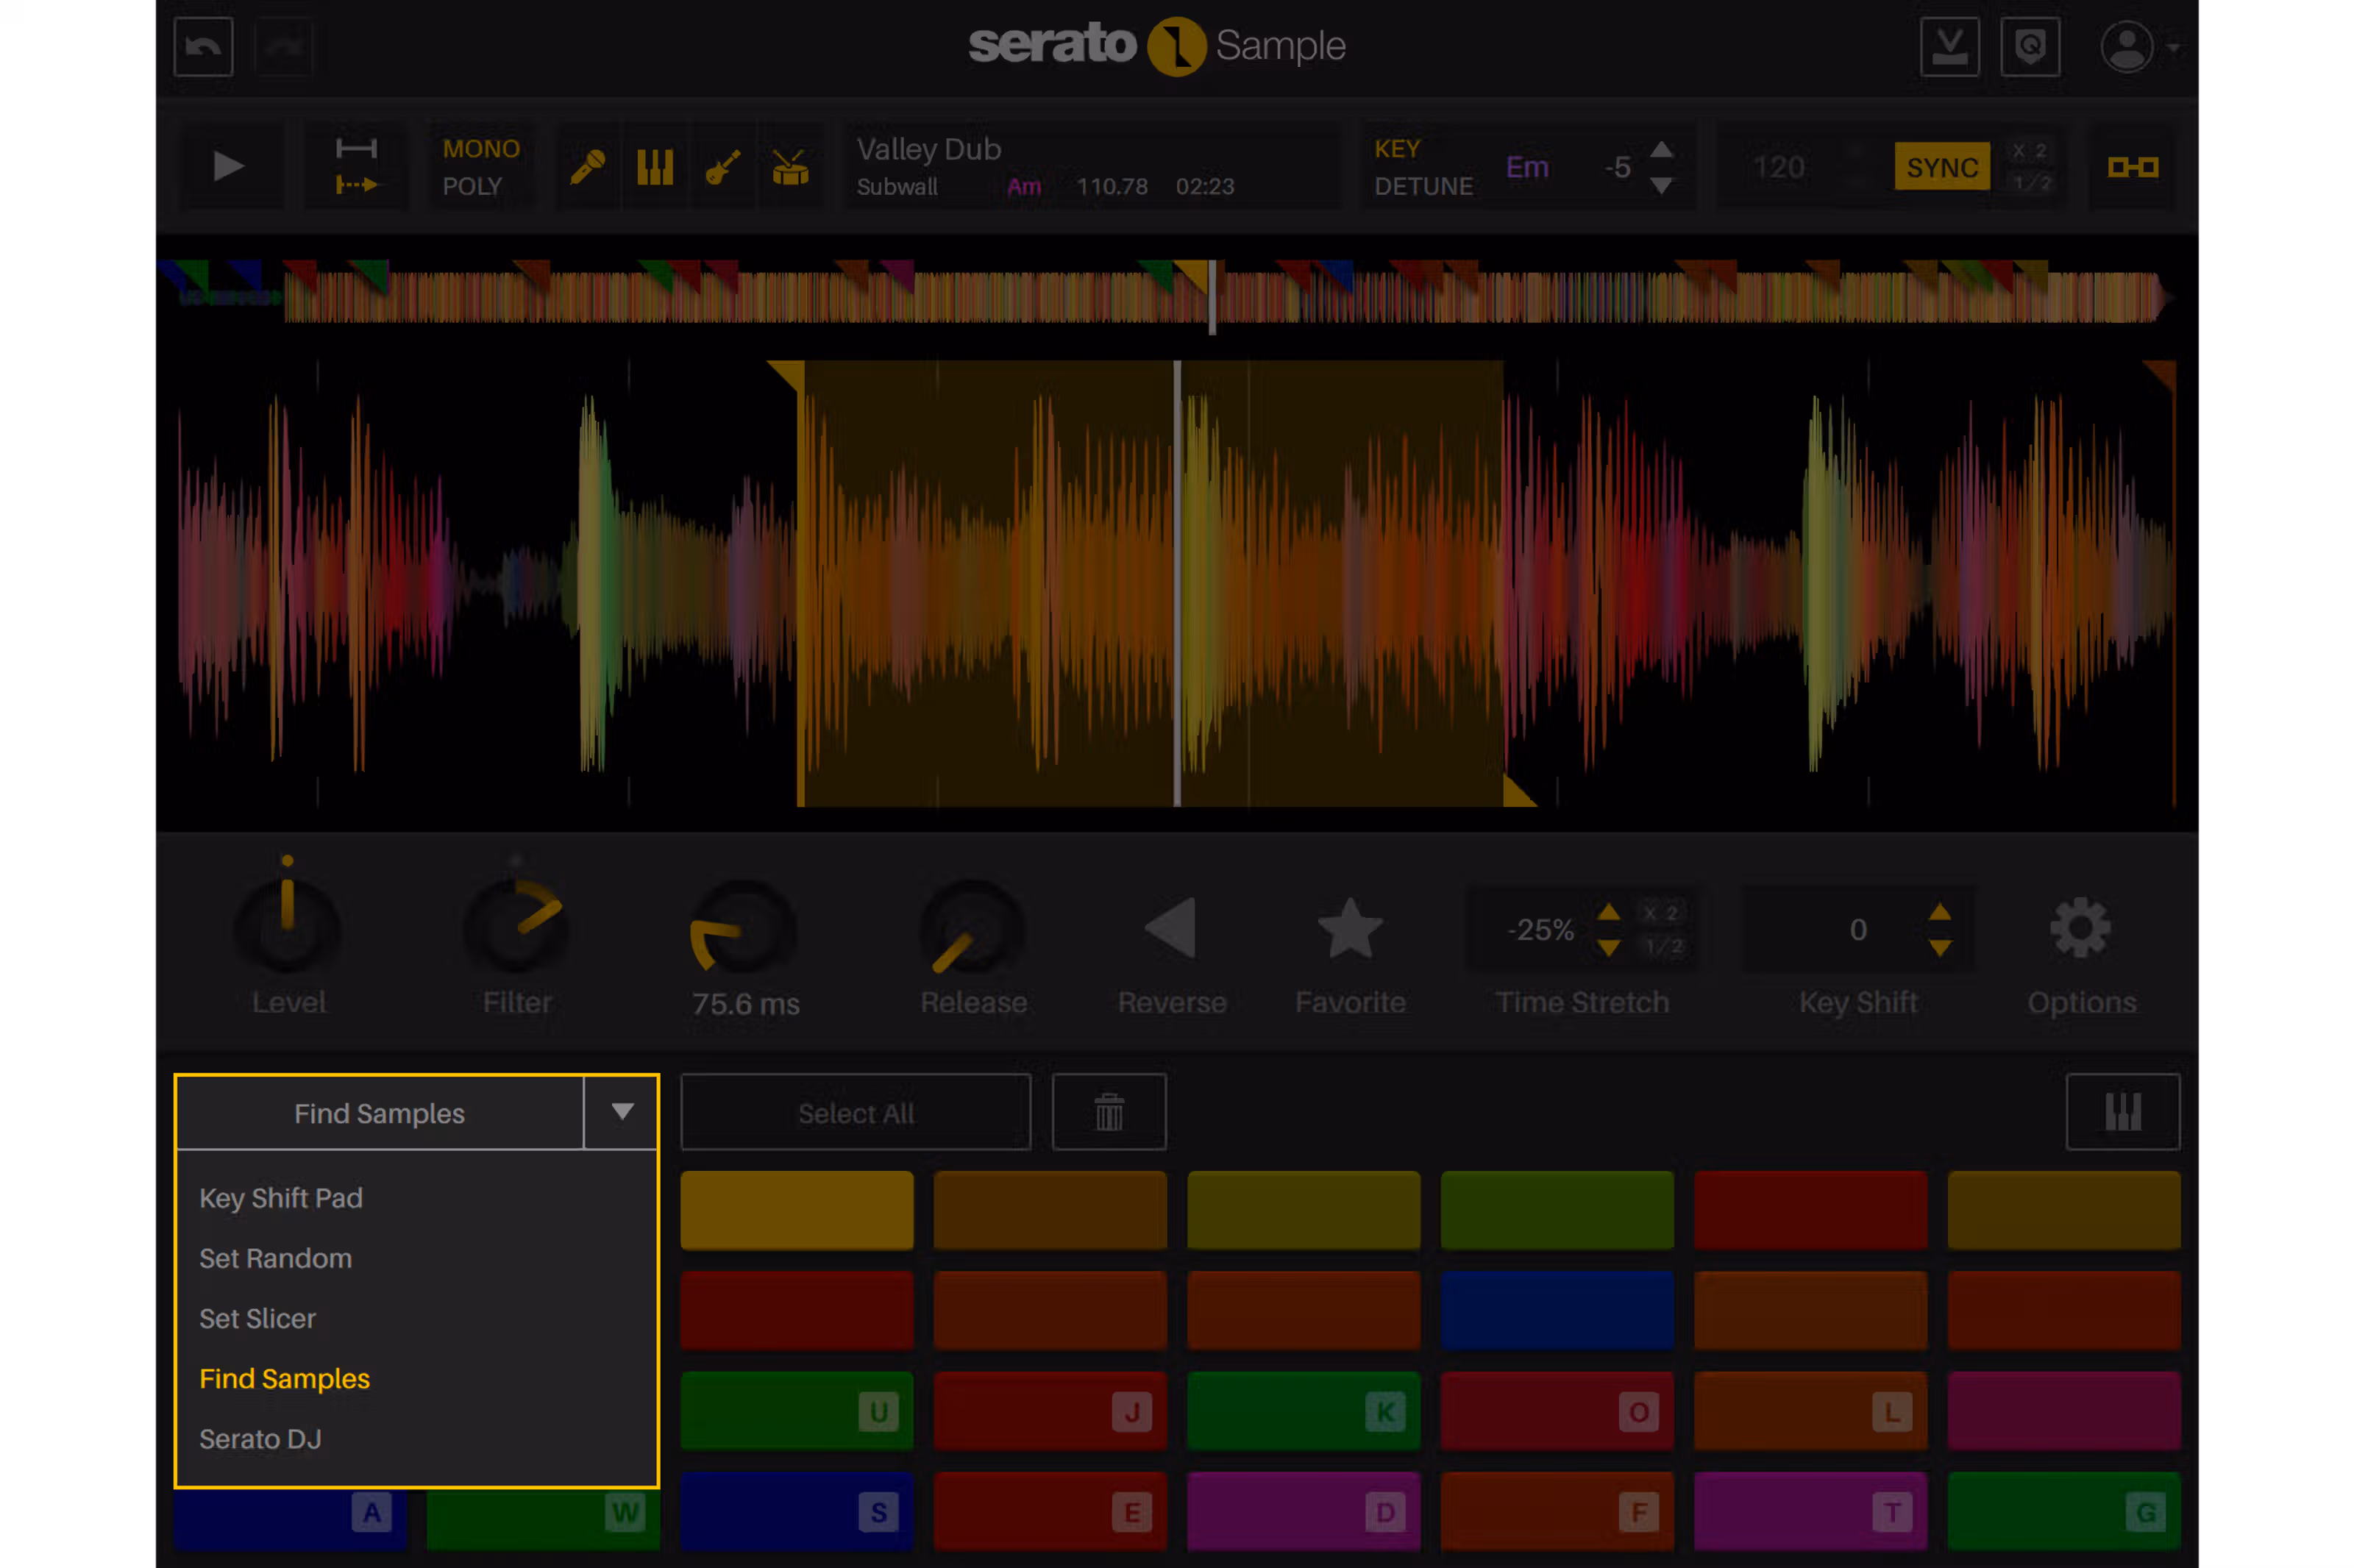Click the undo arrow icon
The height and width of the screenshot is (1568, 2354).
coord(203,47)
